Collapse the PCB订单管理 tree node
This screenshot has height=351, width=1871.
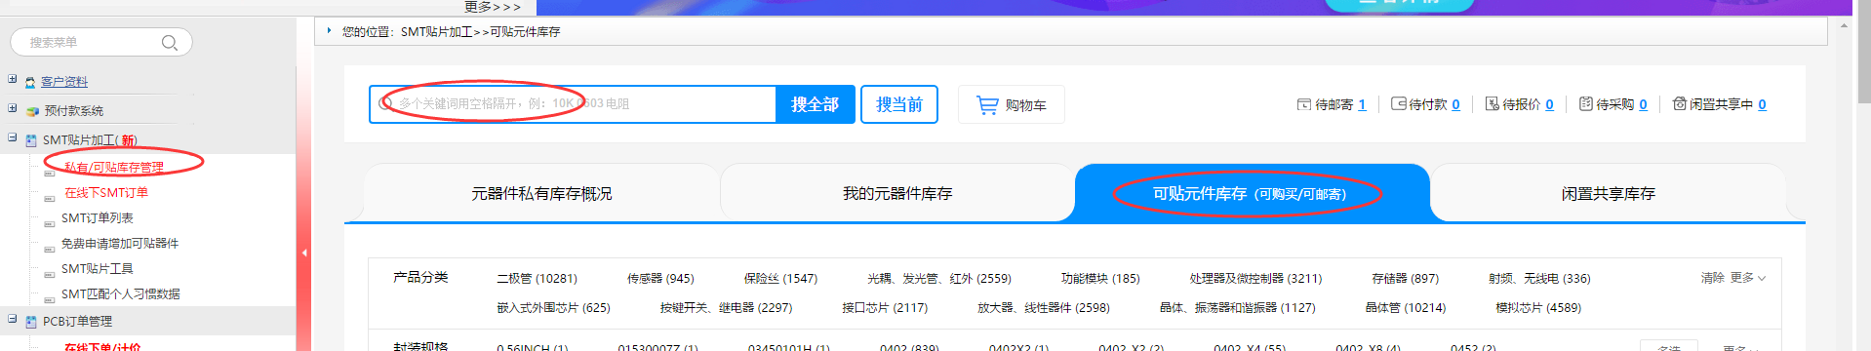[12, 319]
